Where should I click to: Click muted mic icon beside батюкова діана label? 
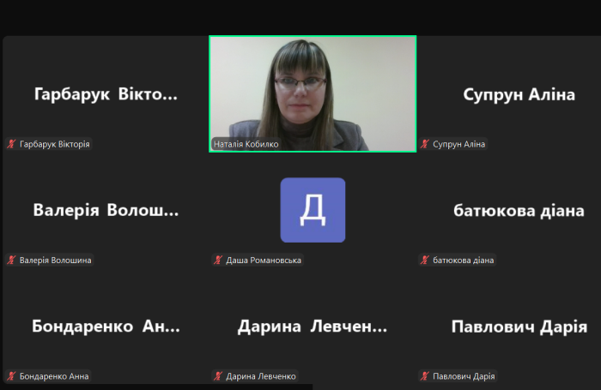(424, 260)
